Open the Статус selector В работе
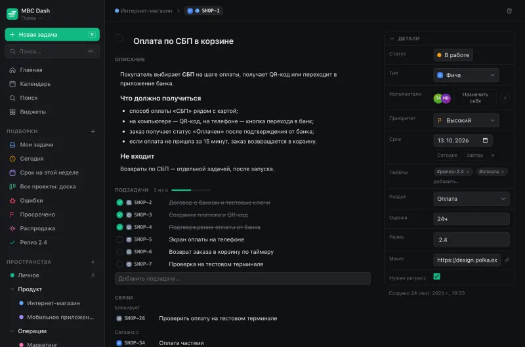Image resolution: width=525 pixels, height=347 pixels. (x=453, y=55)
